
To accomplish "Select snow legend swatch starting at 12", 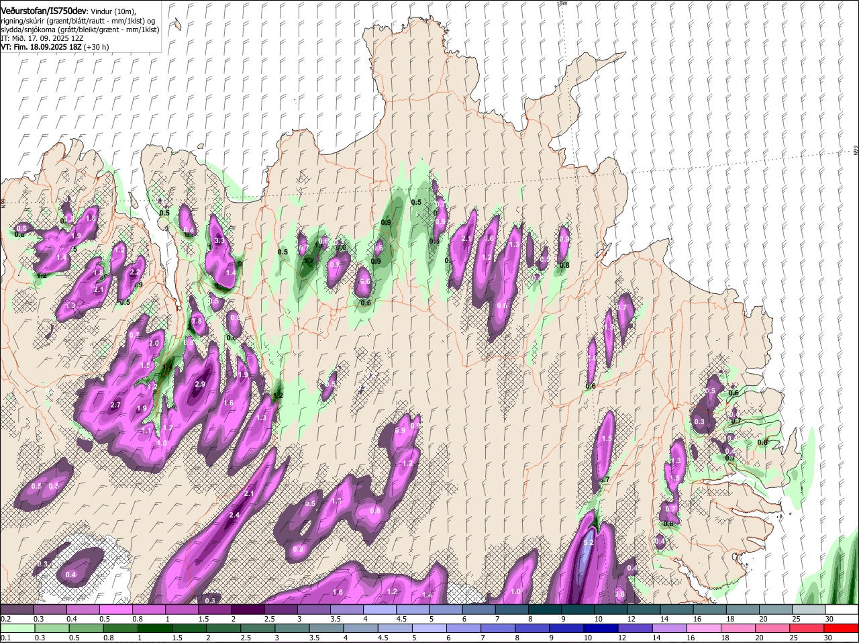I will [x=644, y=609].
